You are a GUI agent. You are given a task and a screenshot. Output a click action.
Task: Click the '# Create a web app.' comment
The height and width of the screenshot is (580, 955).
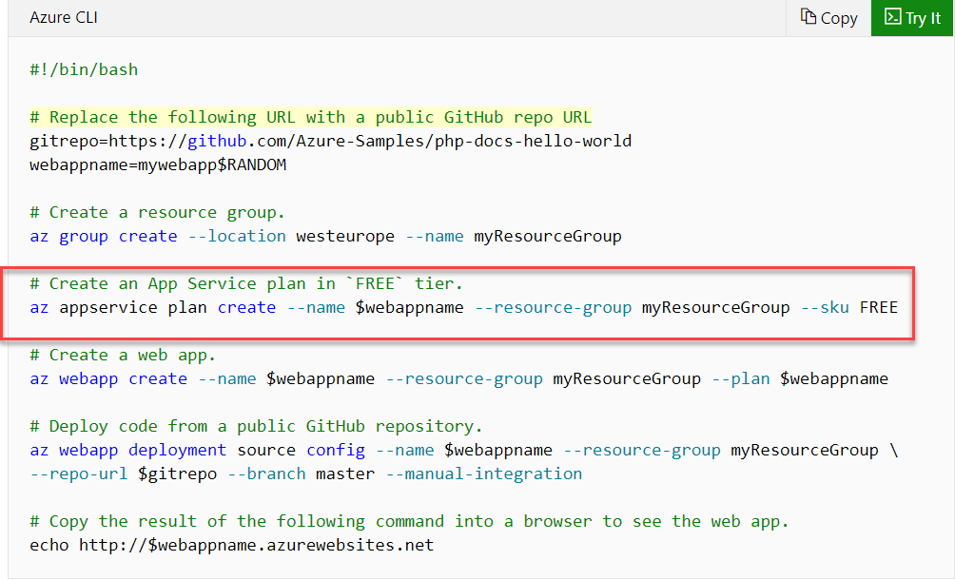[x=123, y=355]
